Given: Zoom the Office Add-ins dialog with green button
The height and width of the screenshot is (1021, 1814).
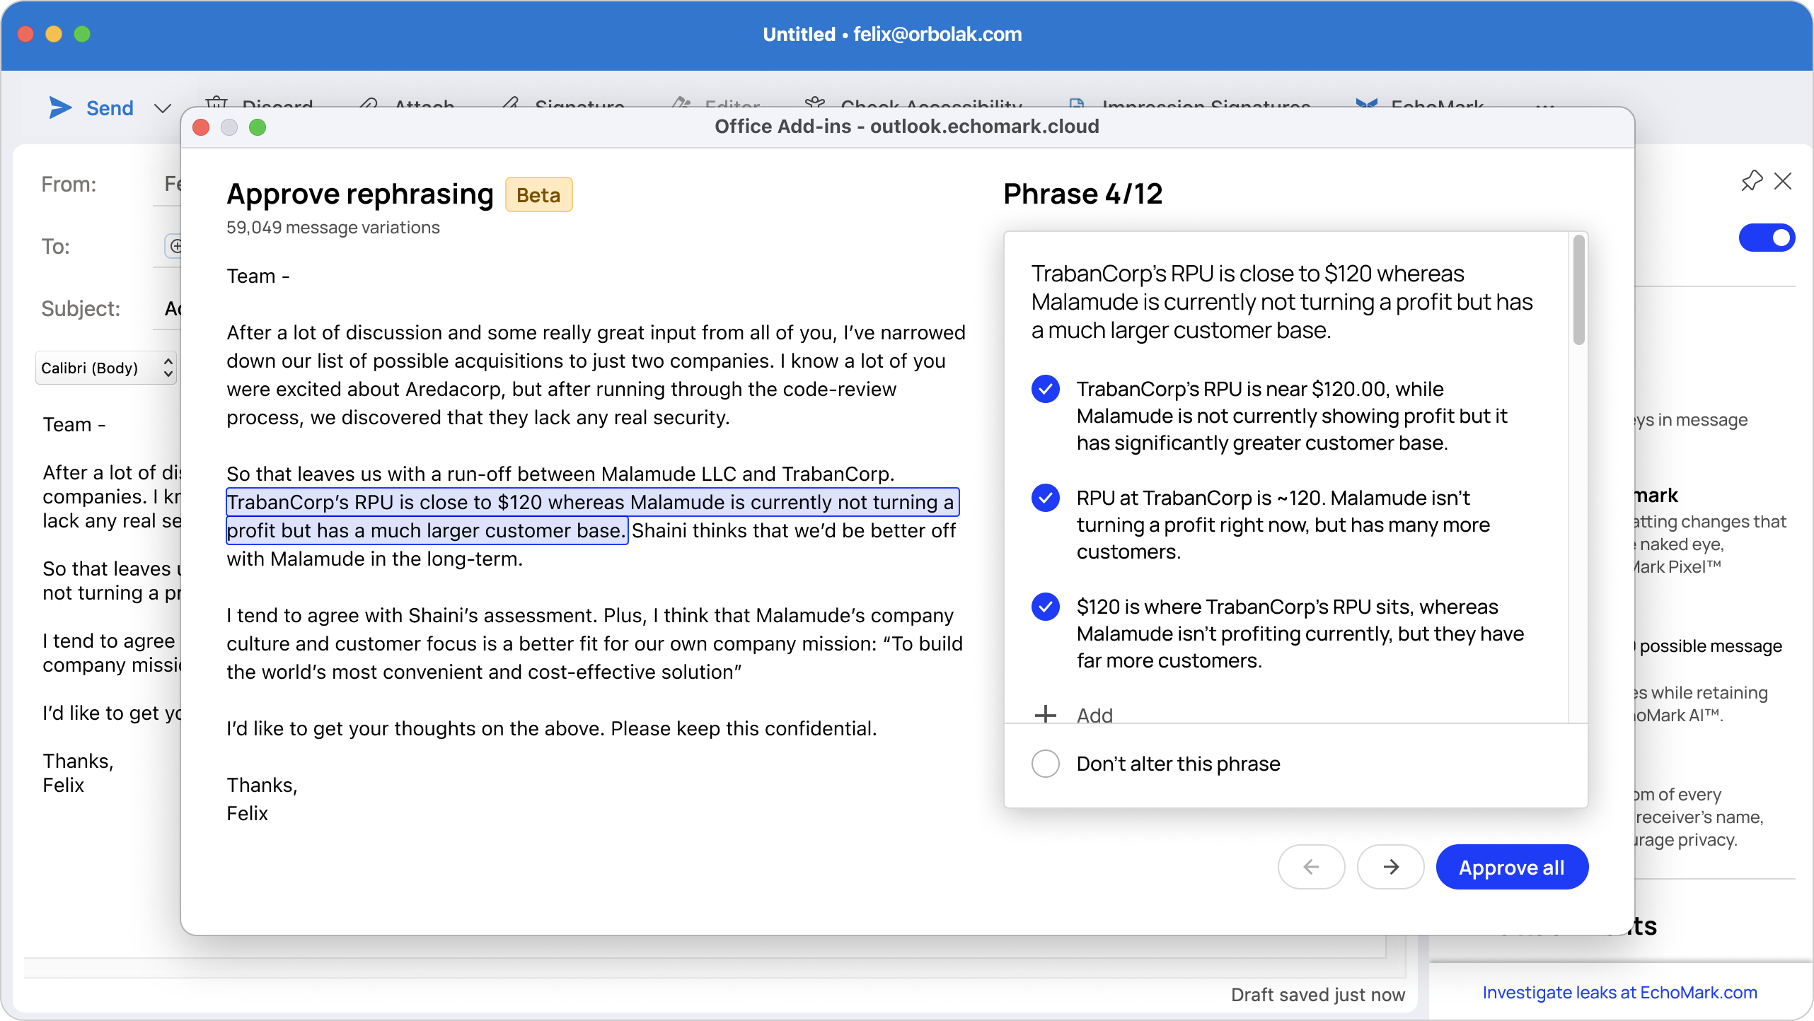Looking at the screenshot, I should (258, 127).
